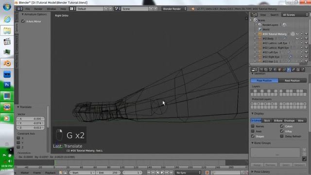Set bone display to B-Bone
This screenshot has width=311, height=175.
tap(278, 121)
